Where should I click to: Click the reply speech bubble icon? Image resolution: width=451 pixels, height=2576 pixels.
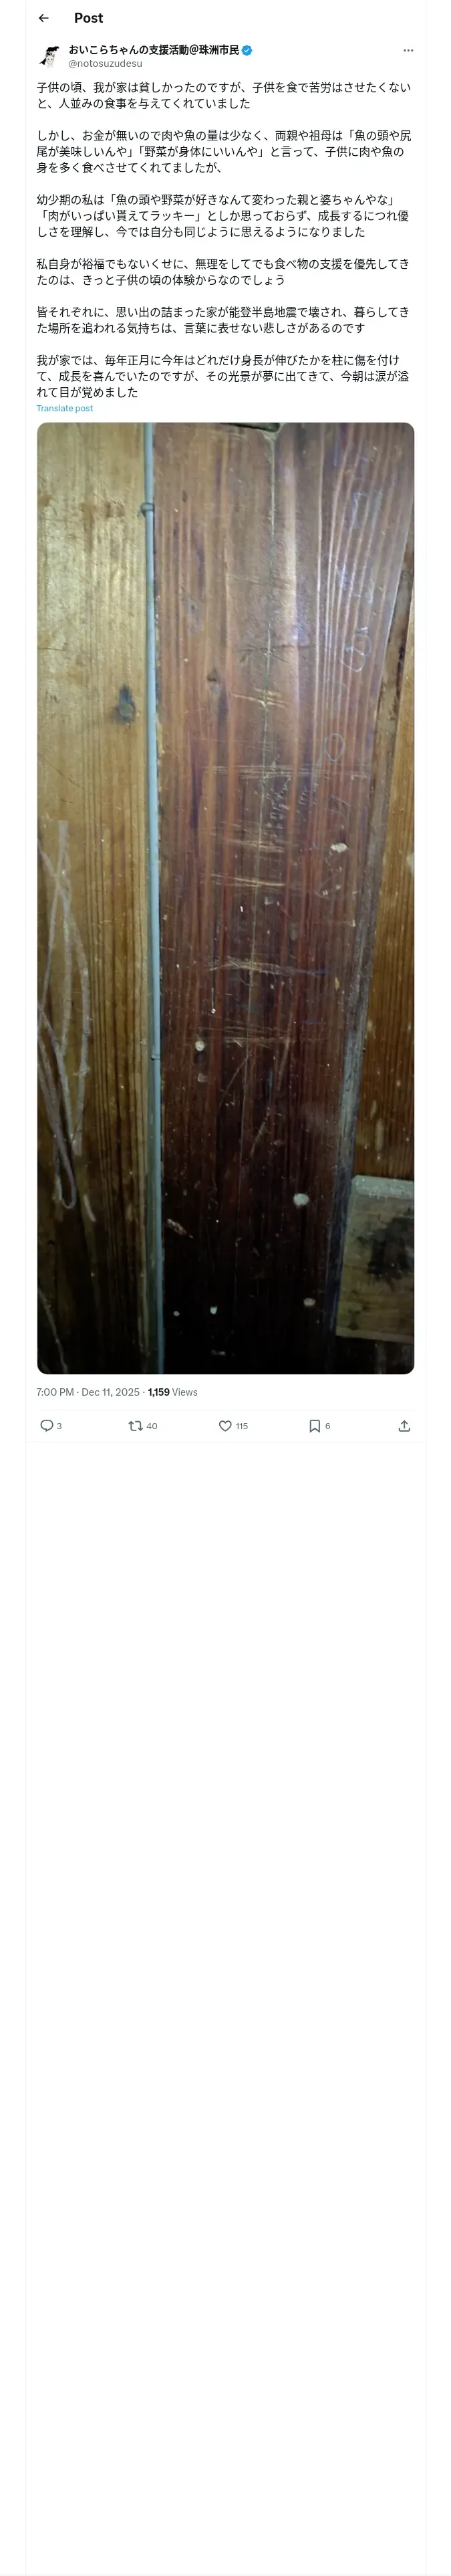pos(46,1426)
